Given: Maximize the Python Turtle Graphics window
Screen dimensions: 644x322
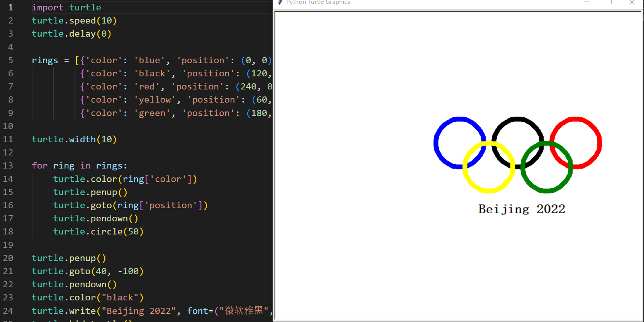Looking at the screenshot, I should tap(609, 2).
